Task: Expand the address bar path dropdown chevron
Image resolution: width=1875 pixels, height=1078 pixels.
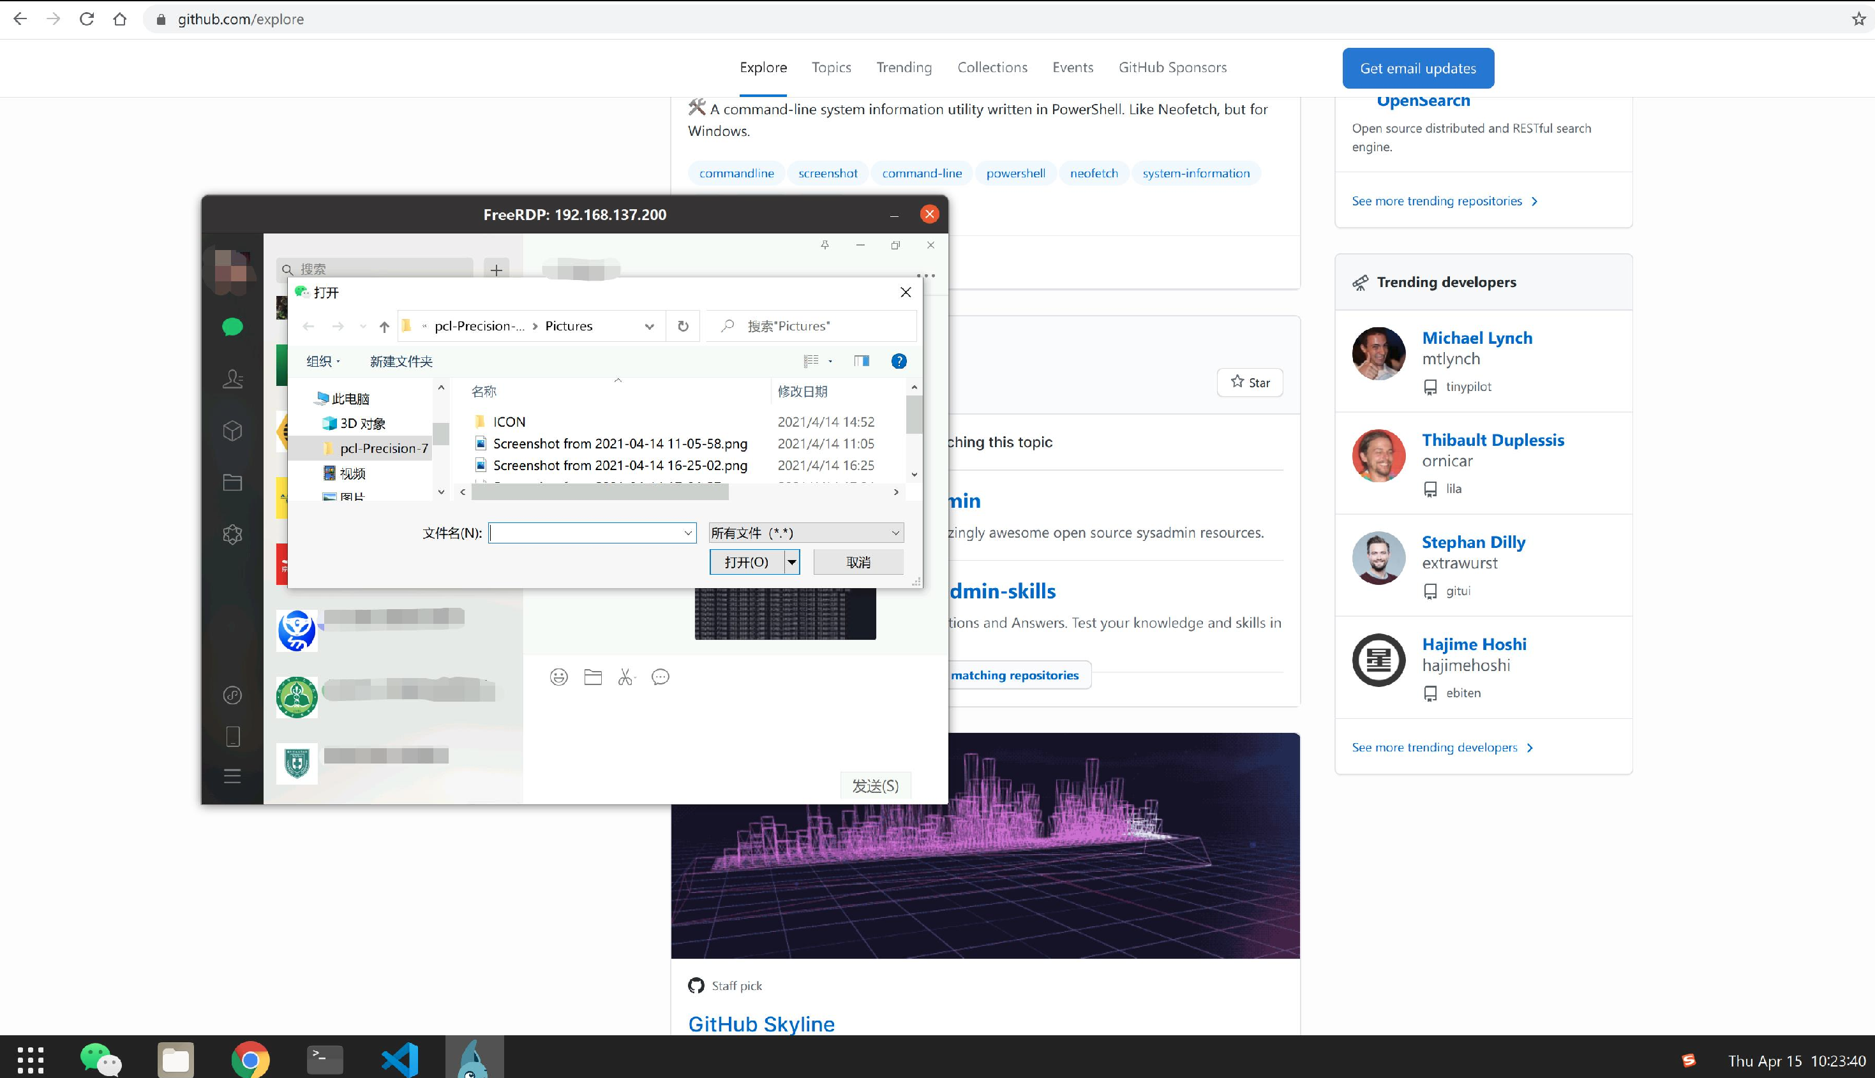Action: (648, 326)
